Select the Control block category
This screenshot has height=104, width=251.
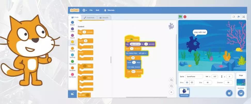pos(72,49)
